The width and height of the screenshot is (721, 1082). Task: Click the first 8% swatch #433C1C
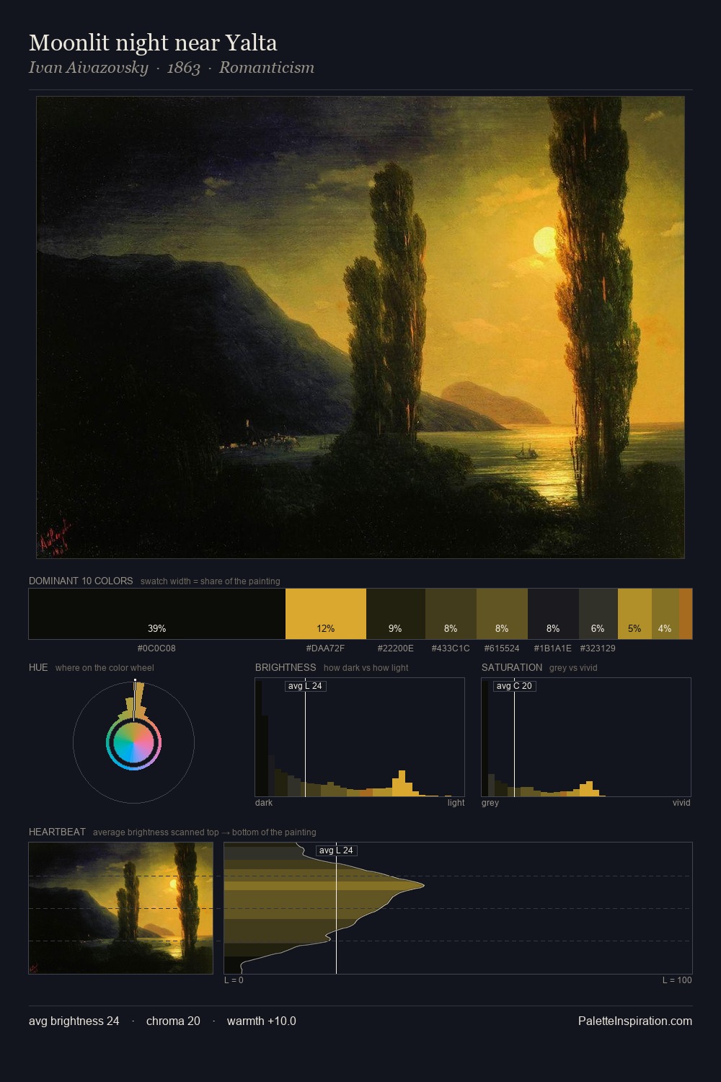(451, 614)
